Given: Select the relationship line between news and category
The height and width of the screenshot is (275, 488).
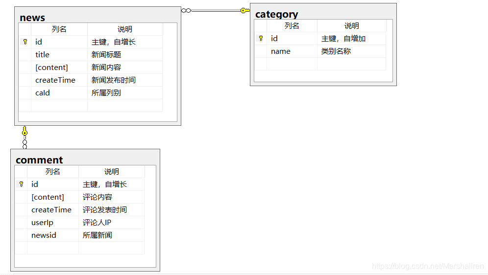Looking at the screenshot, I should (x=216, y=11).
